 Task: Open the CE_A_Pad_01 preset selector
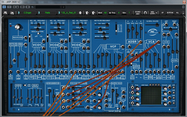(68, 13)
